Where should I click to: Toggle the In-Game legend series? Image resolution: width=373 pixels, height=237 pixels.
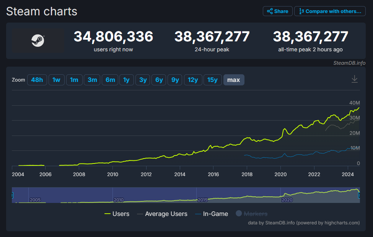point(212,214)
